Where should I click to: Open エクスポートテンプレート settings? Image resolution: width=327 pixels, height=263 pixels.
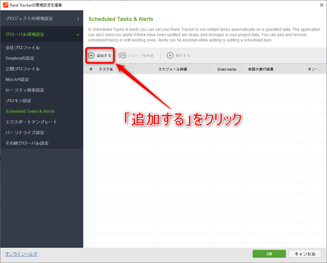pyautogui.click(x=31, y=122)
